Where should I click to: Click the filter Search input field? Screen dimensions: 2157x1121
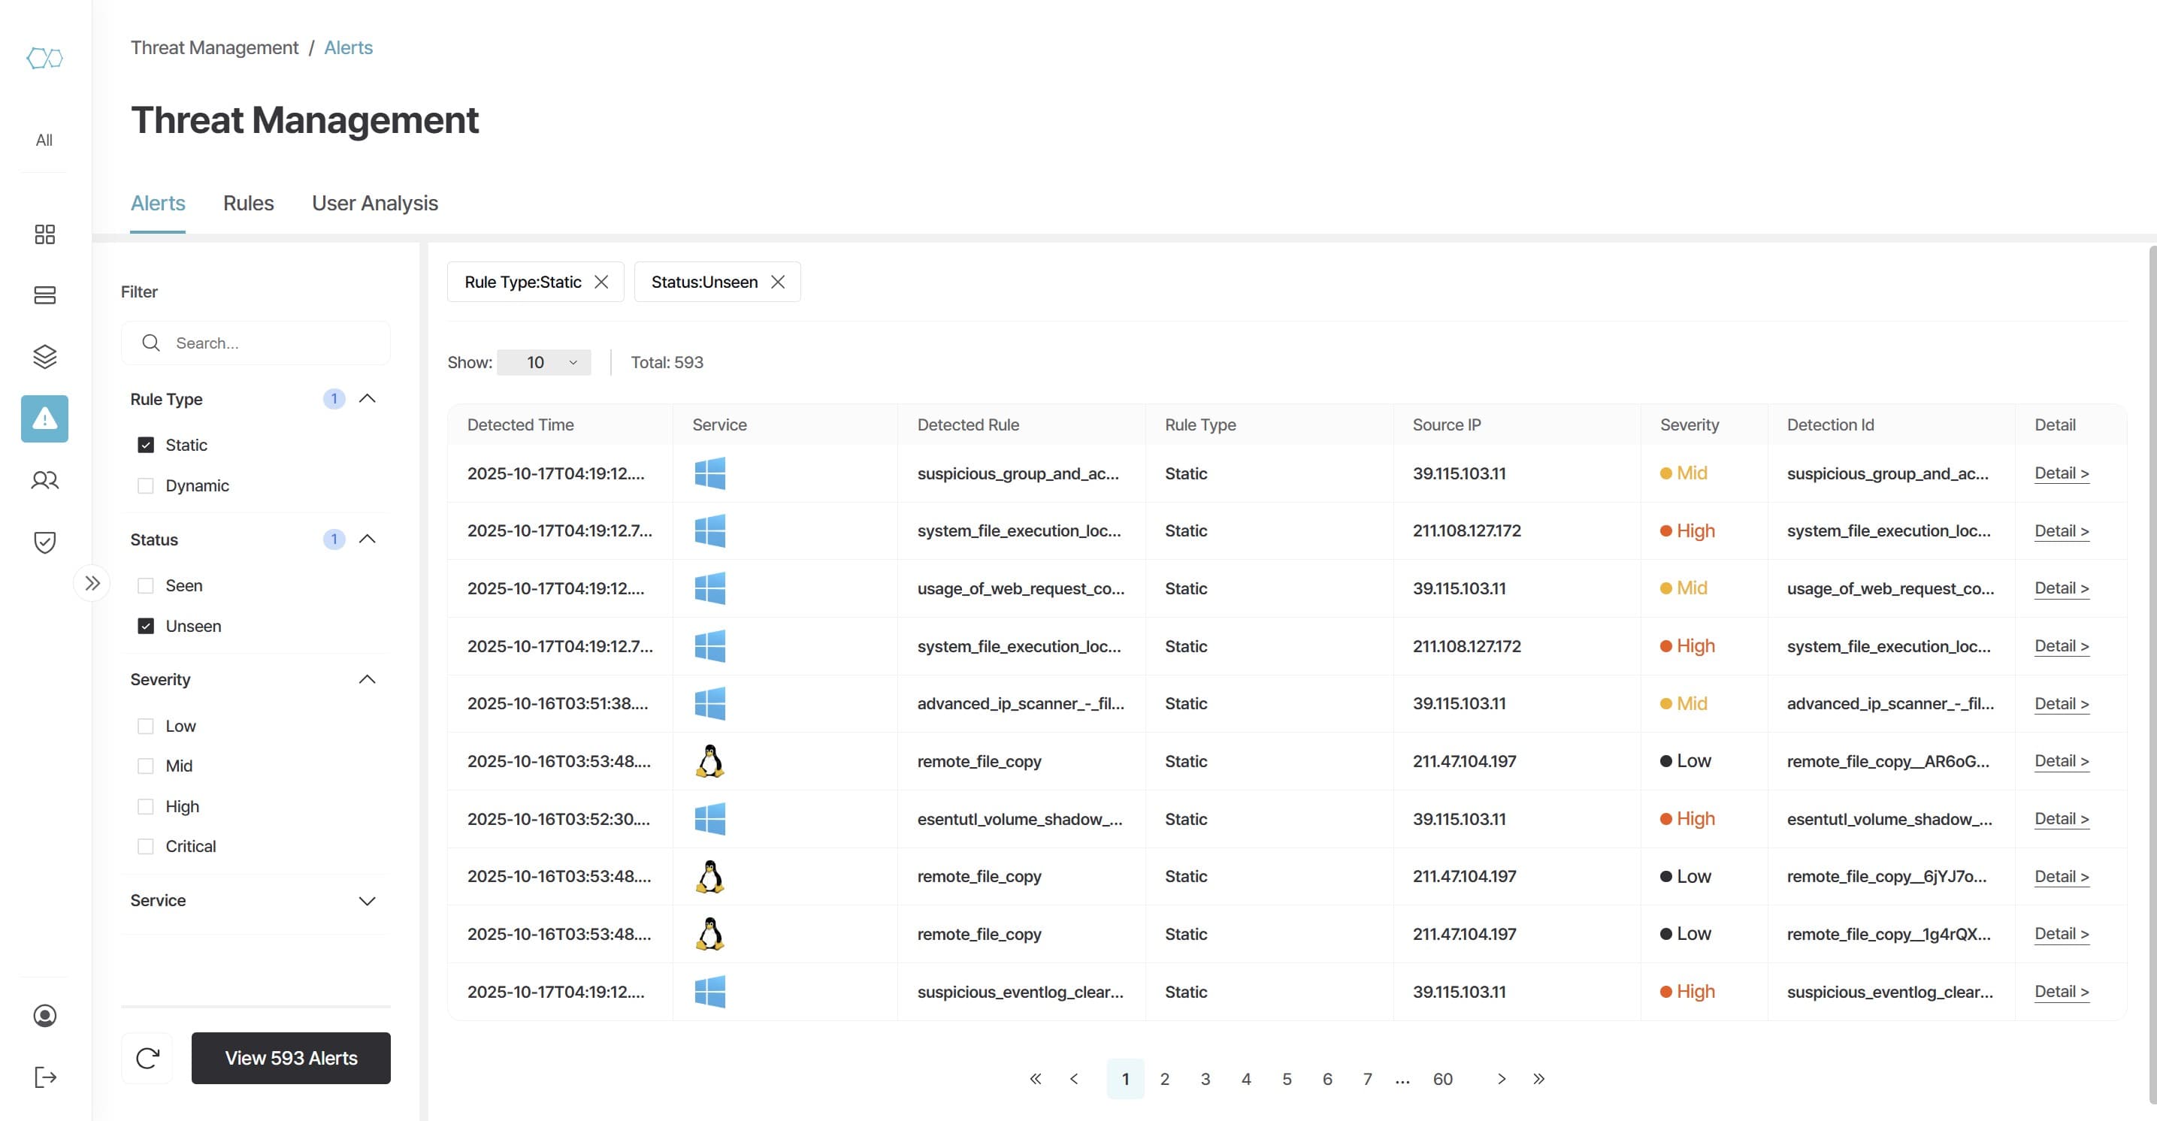pyautogui.click(x=268, y=343)
